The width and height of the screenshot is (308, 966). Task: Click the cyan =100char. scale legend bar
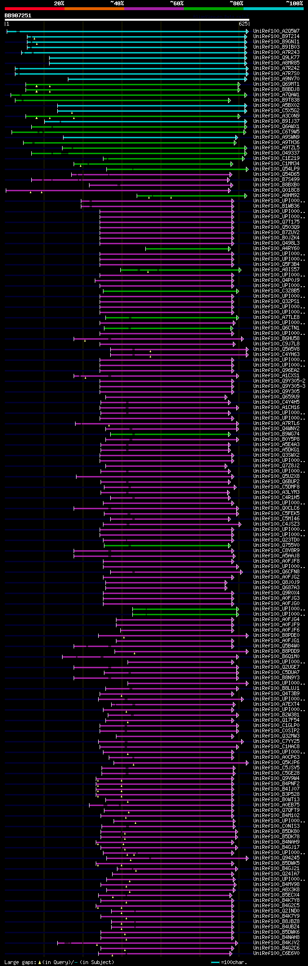click(x=215, y=963)
